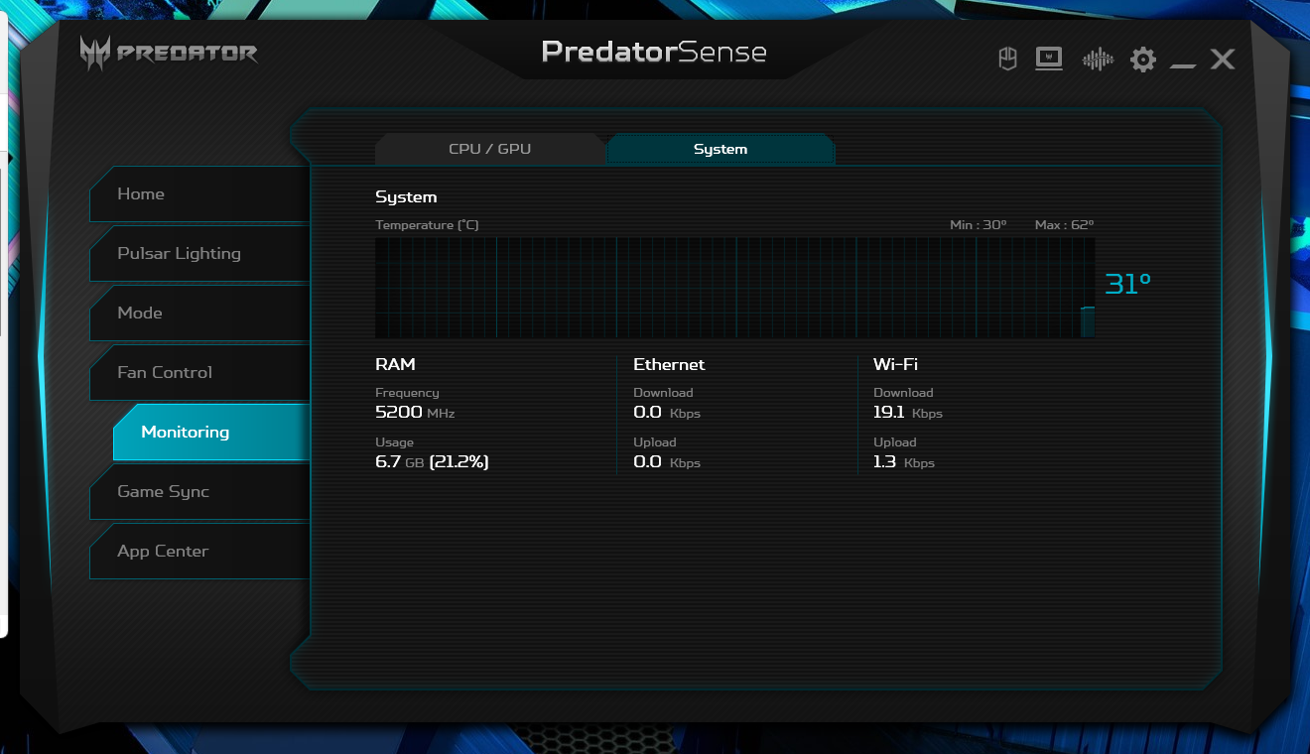Screen dimensions: 1310x754
Task: Click the mouse device icon in title bar
Action: point(1007,60)
